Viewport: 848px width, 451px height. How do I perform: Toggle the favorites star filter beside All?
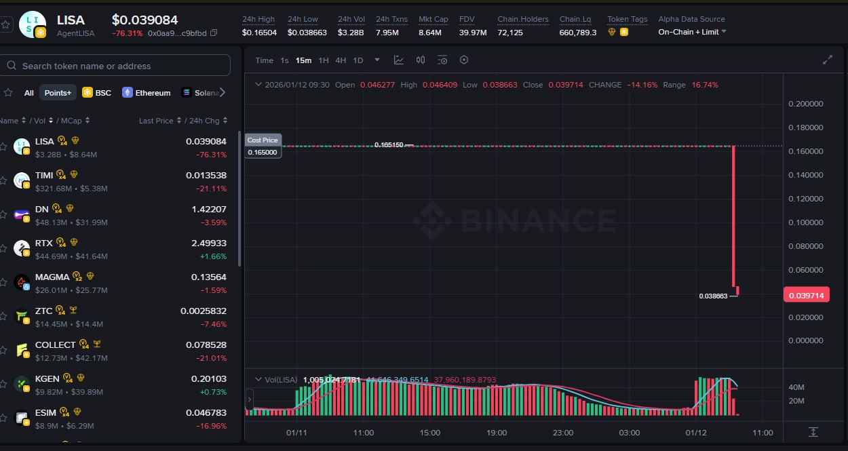[8, 93]
